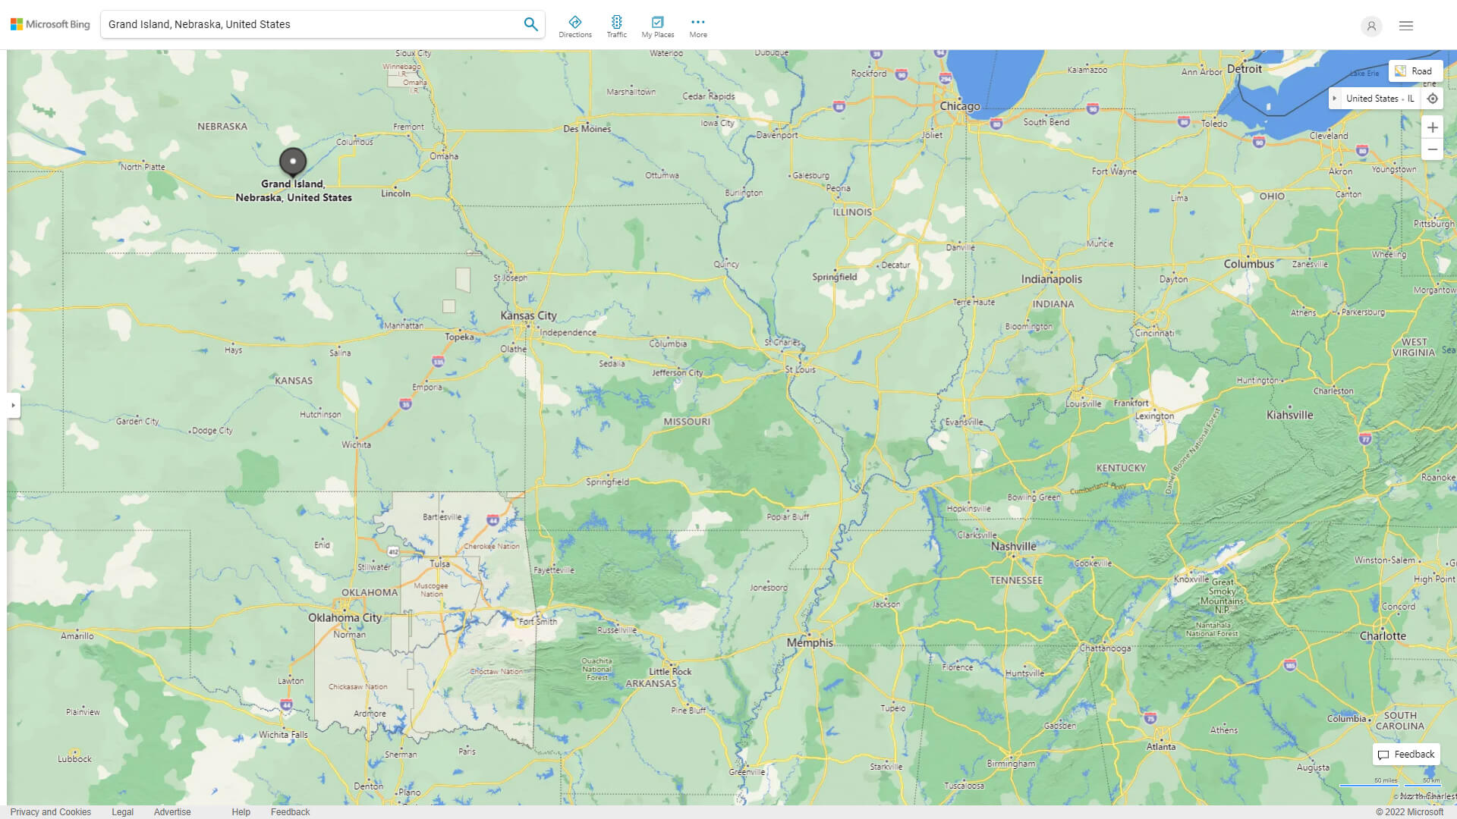
Task: Select the Traffic layer icon
Action: [x=617, y=24]
